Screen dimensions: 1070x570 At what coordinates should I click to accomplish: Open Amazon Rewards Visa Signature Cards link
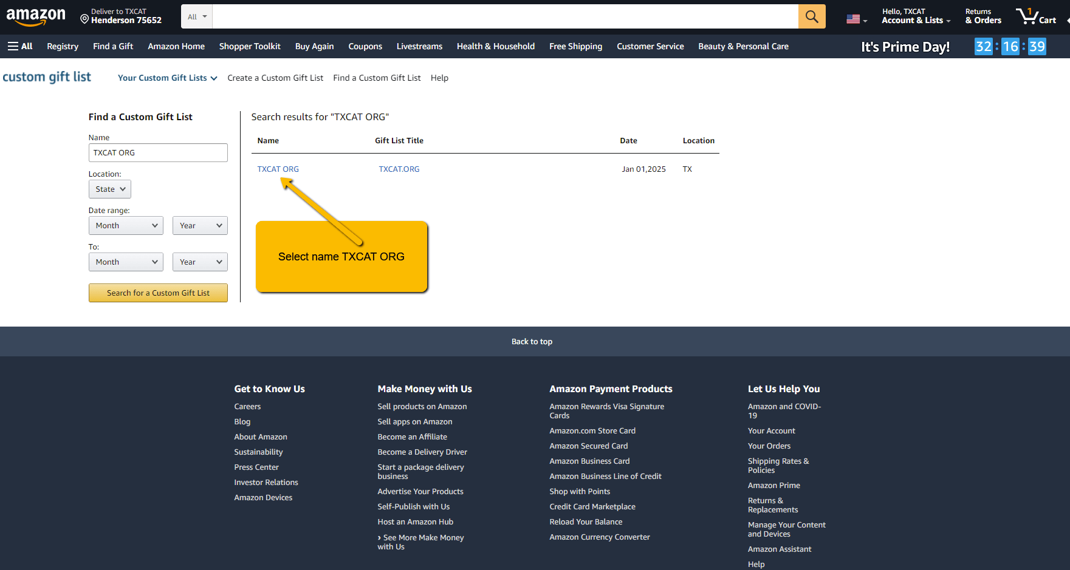click(607, 411)
